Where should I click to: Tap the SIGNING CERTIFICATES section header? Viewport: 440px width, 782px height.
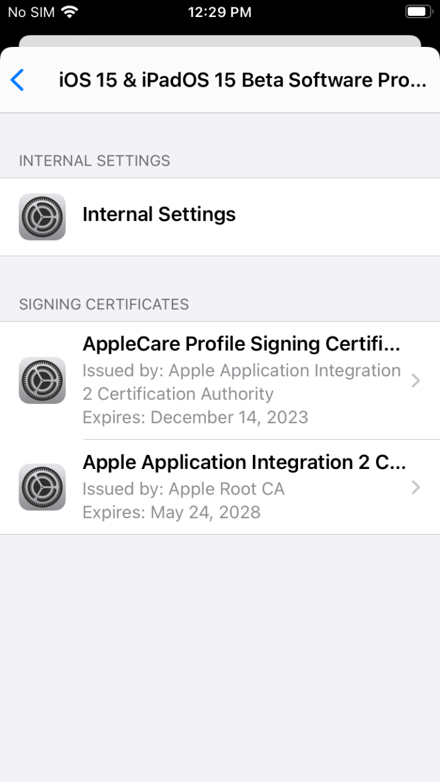(x=104, y=304)
